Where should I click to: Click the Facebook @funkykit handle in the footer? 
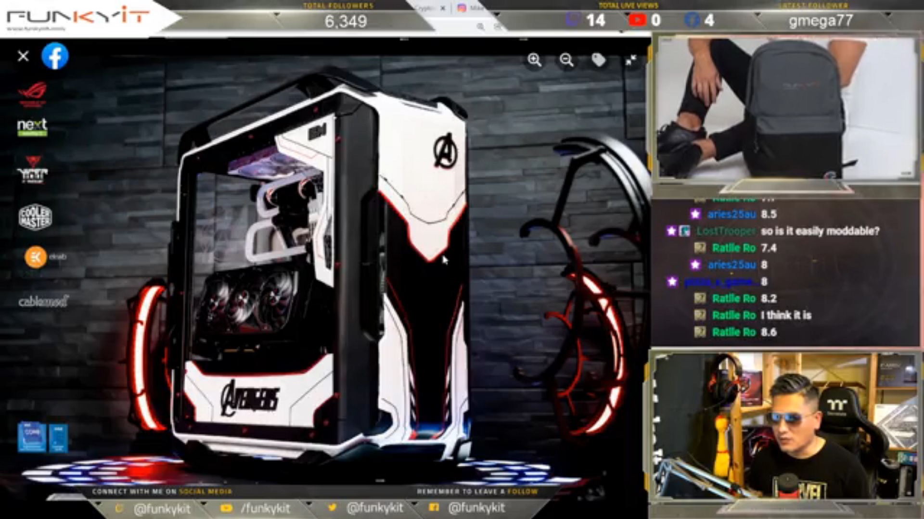point(476,507)
